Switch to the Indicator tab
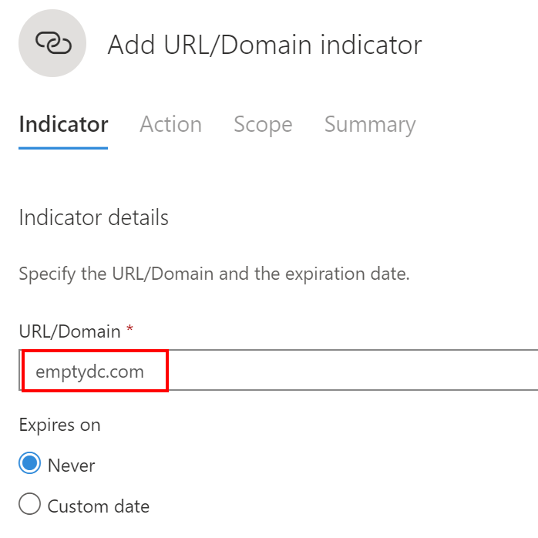 (63, 125)
